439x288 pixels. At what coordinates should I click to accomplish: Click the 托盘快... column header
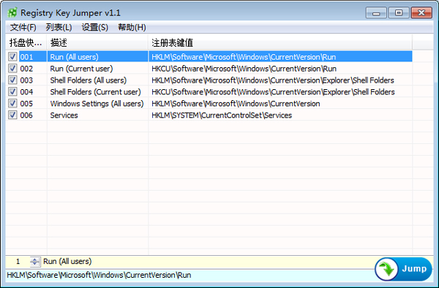click(x=26, y=42)
